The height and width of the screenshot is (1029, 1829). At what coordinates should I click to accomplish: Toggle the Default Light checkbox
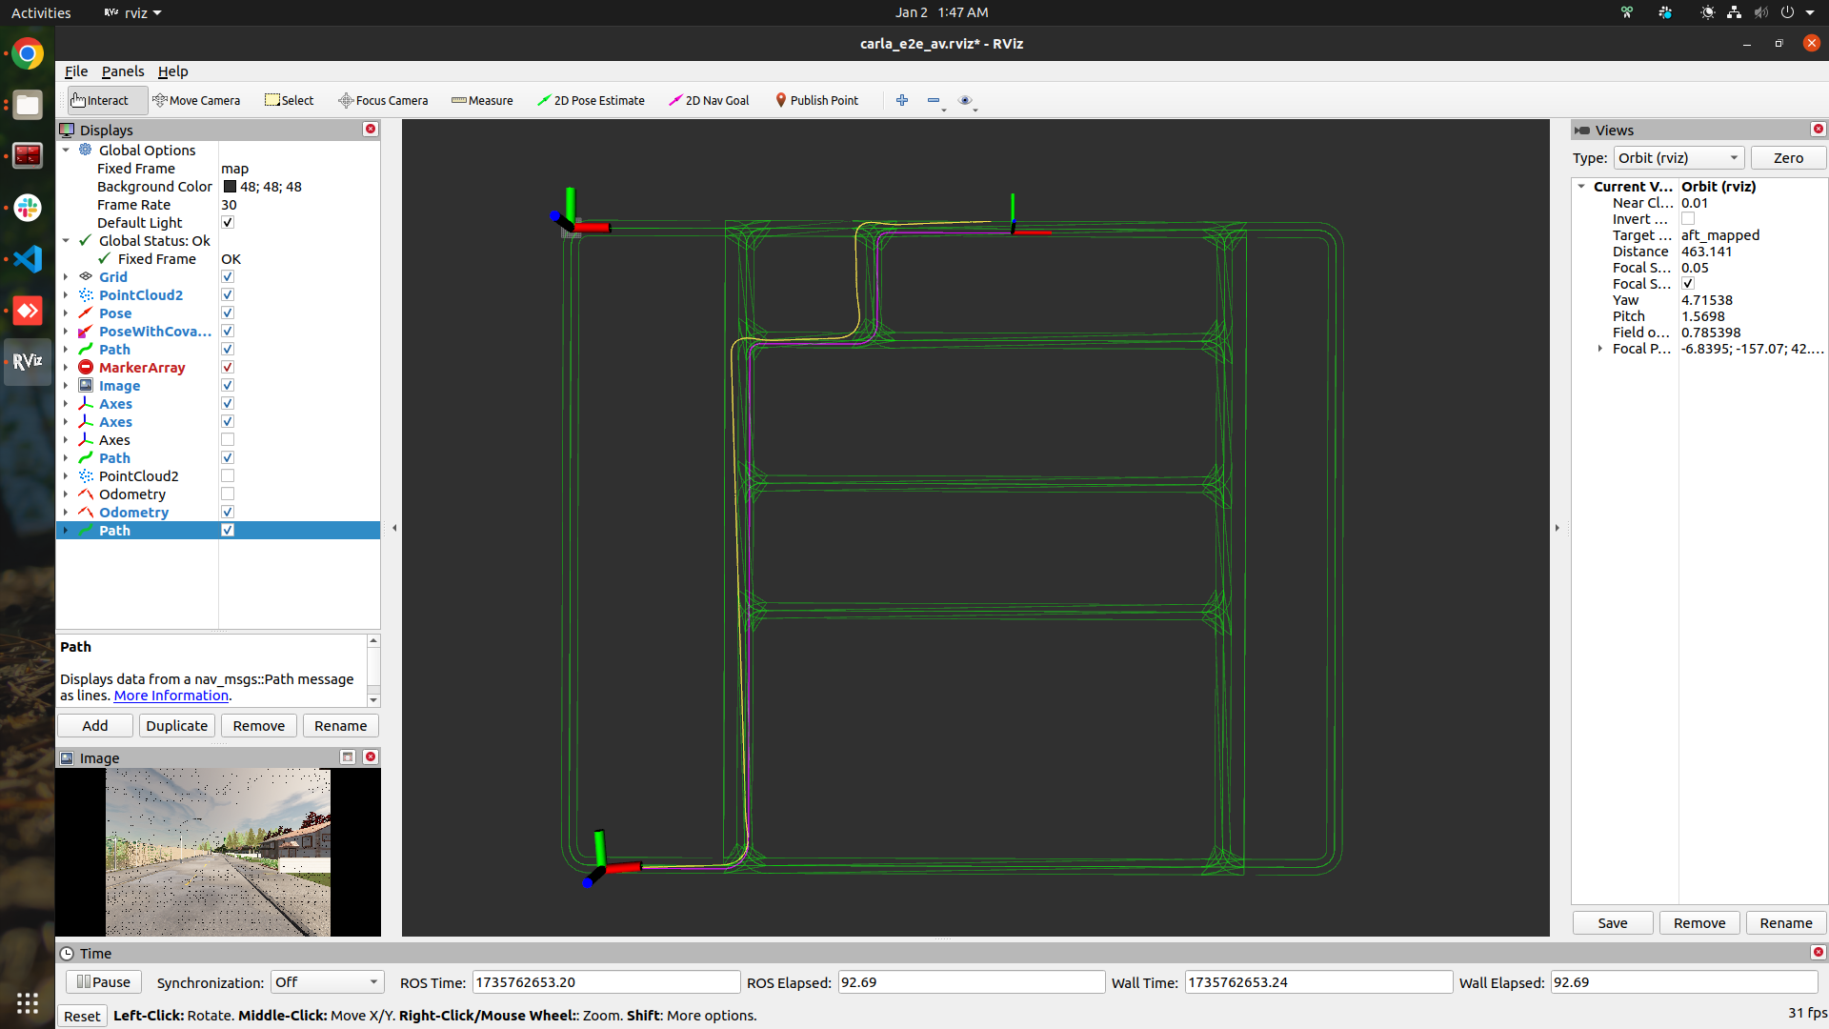[x=228, y=223]
